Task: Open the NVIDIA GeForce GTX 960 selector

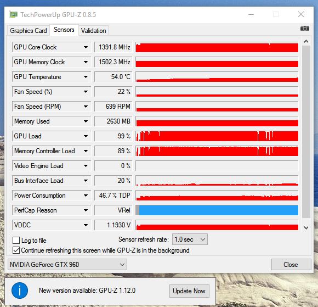Action: [x=67, y=265]
